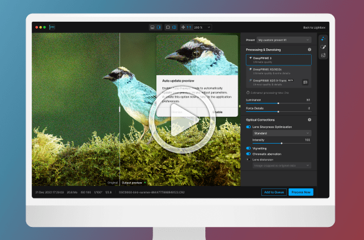
Task: Open the image export icon in sidebar
Action: click(x=323, y=55)
